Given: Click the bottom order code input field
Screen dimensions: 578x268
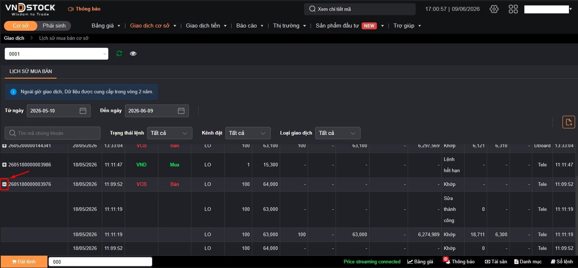Looking at the screenshot, I should pos(100,262).
